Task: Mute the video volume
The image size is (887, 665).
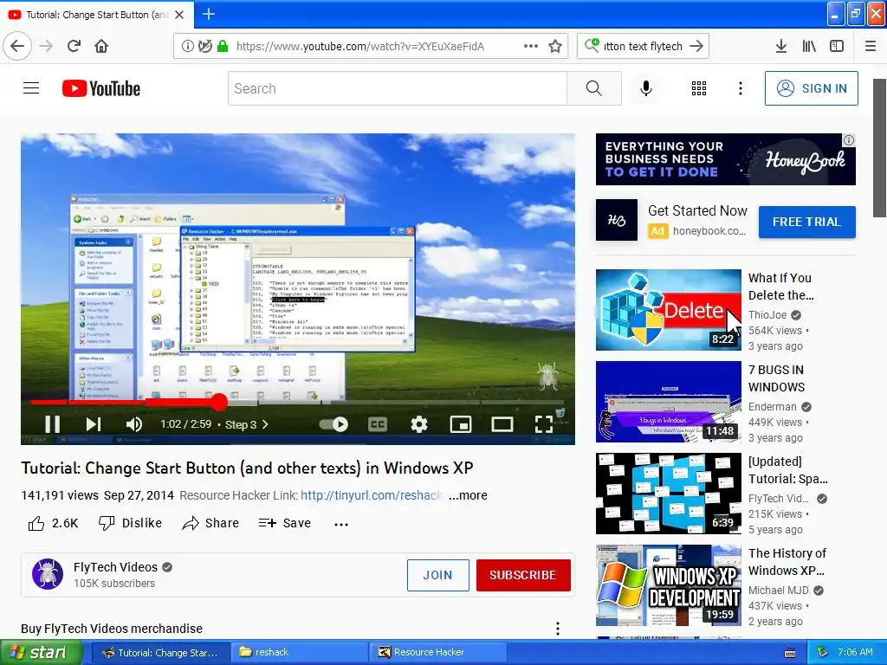Action: point(134,424)
